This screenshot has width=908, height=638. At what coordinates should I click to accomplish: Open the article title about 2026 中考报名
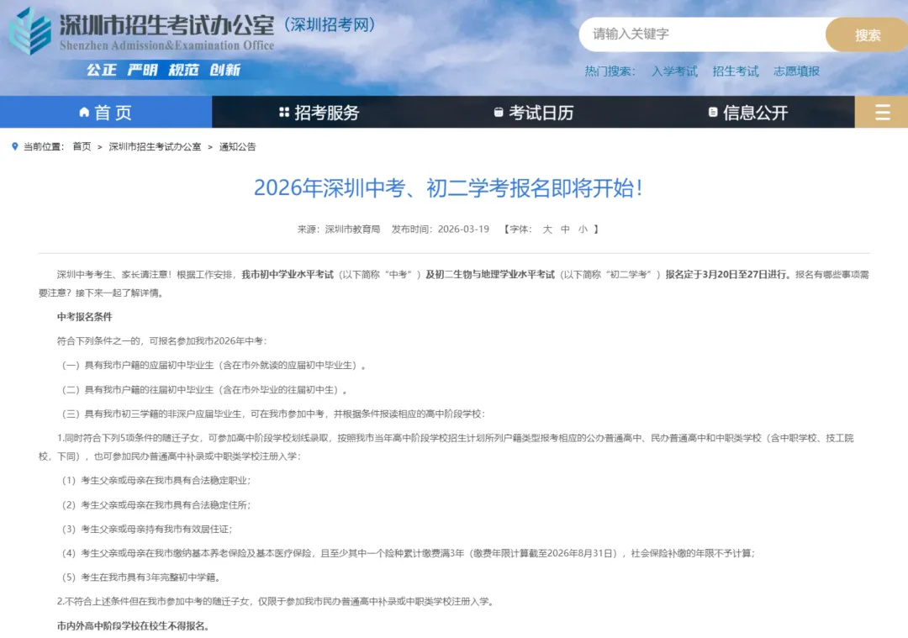coord(454,190)
